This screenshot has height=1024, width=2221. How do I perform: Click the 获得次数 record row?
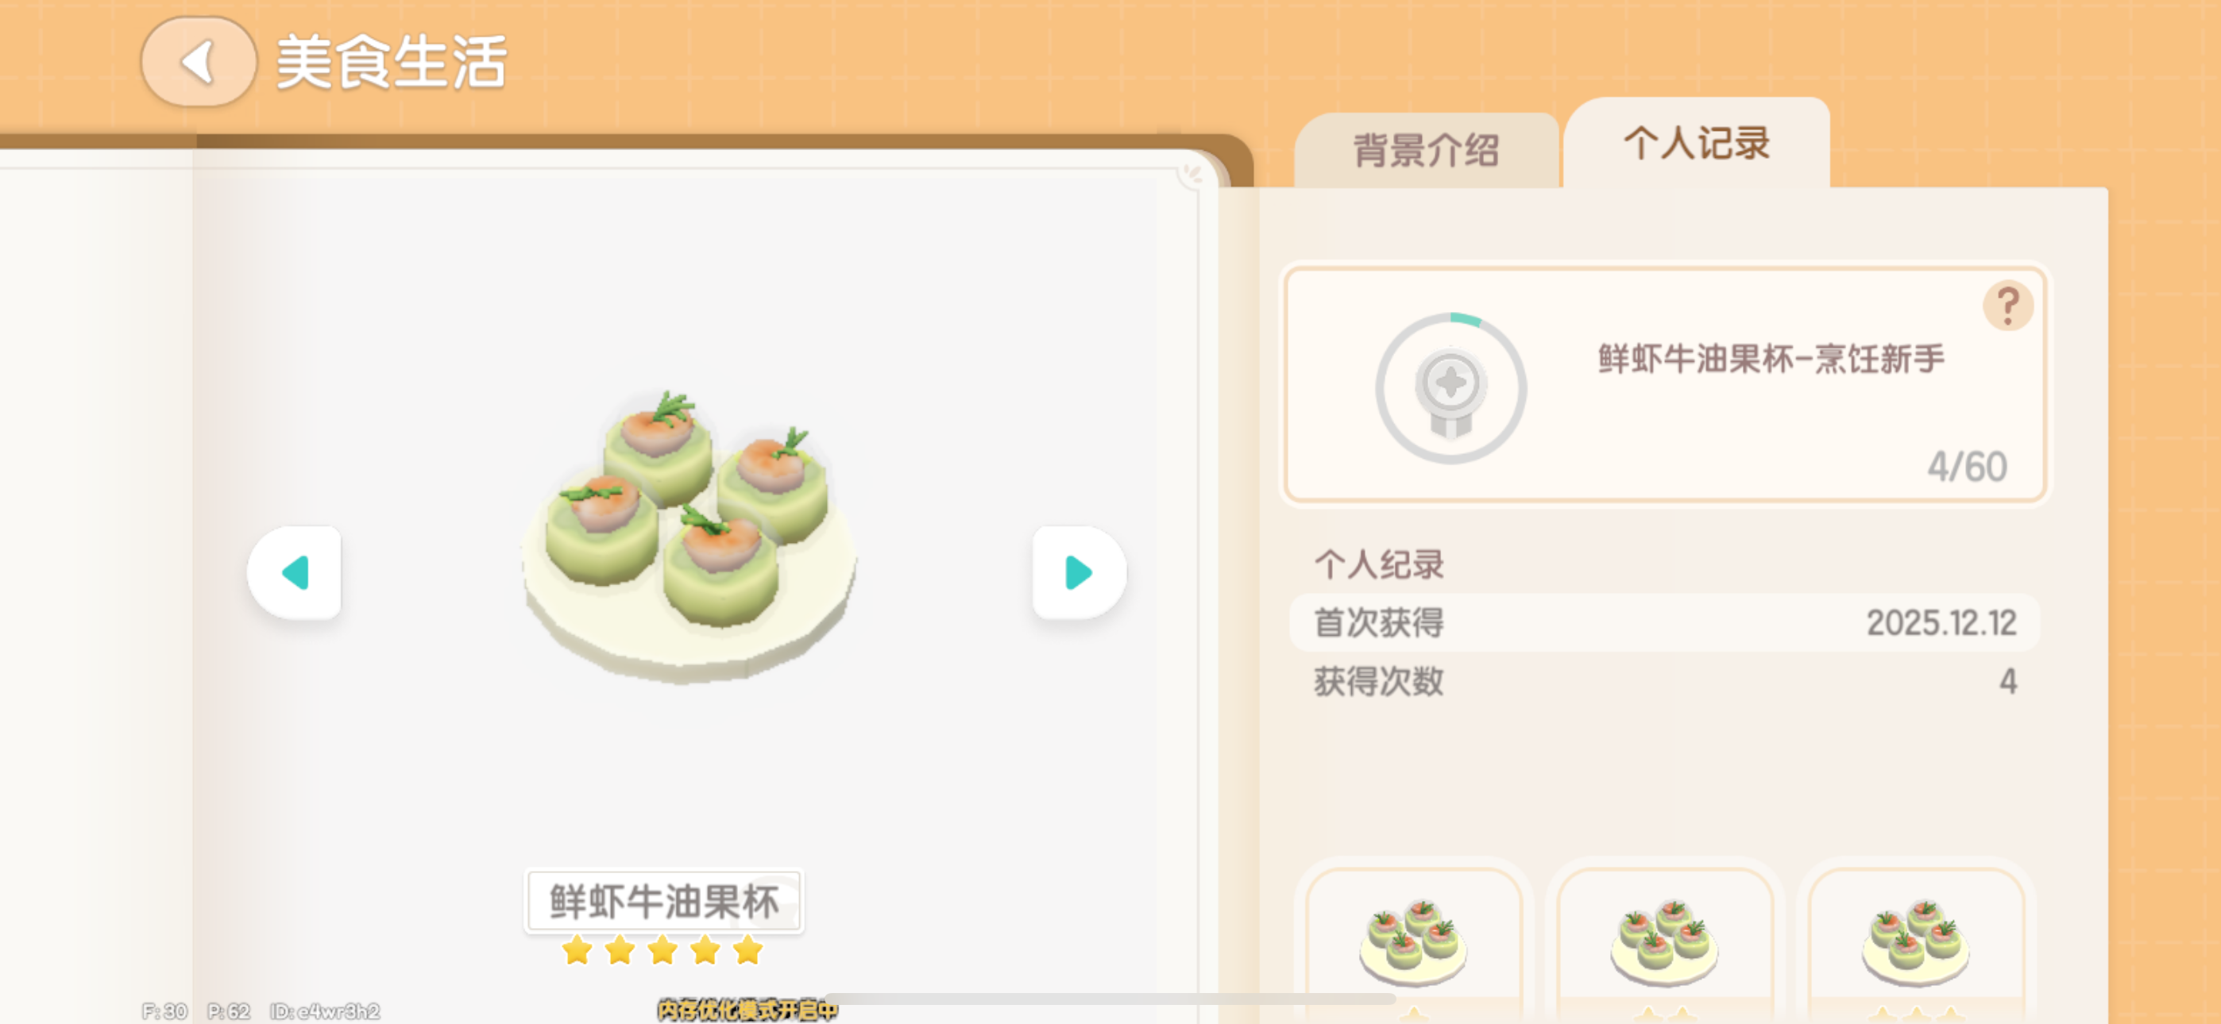(x=1664, y=681)
